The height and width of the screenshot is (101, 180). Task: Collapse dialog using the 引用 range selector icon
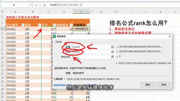[x=112, y=52]
